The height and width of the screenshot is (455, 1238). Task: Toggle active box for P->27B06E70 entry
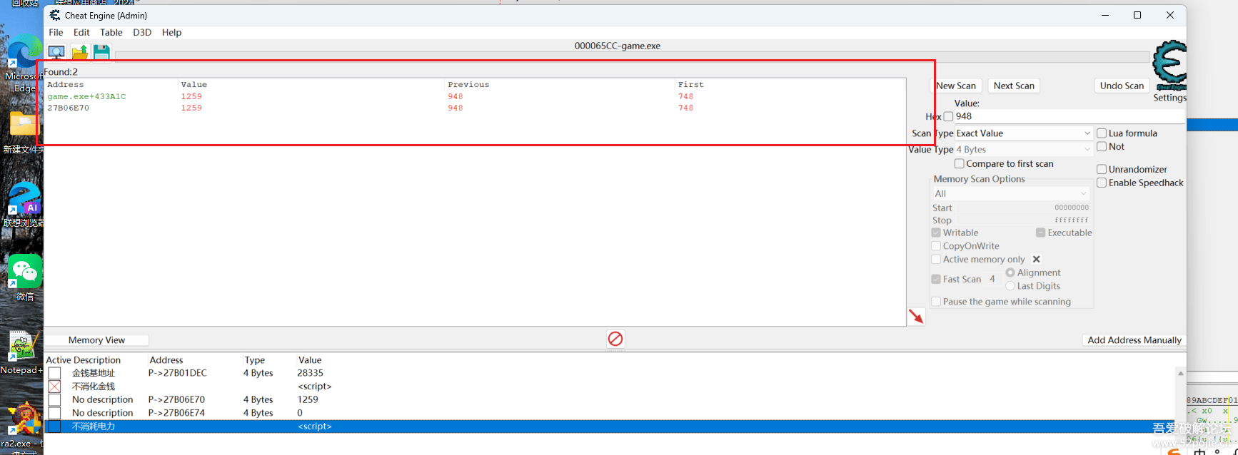pos(54,399)
